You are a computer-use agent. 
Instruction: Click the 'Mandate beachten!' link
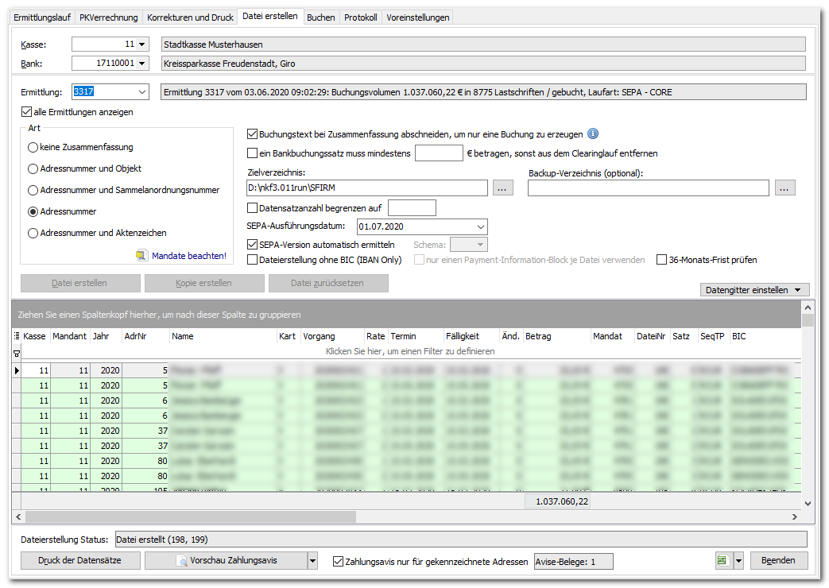[188, 256]
